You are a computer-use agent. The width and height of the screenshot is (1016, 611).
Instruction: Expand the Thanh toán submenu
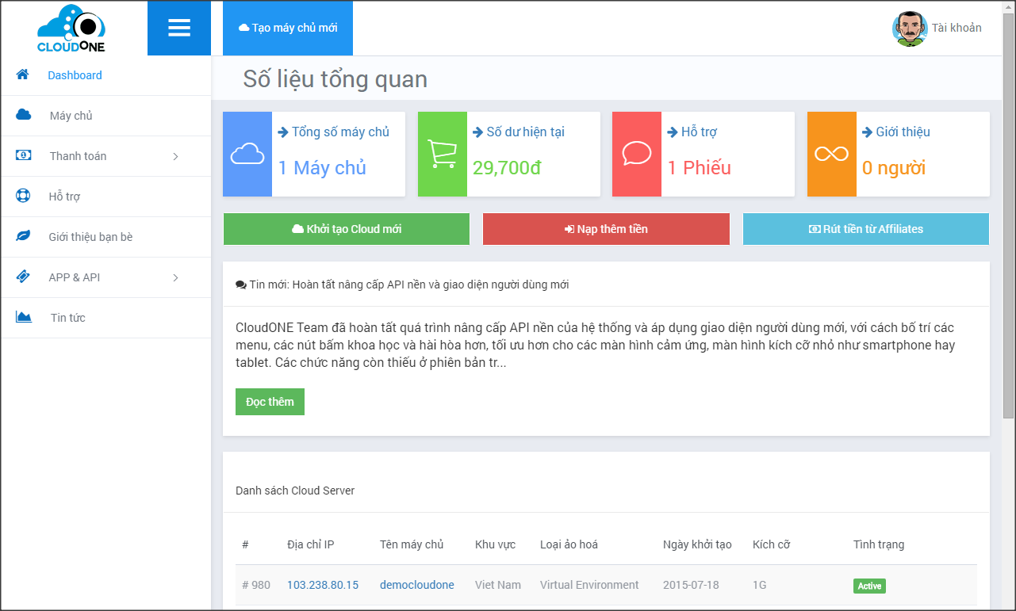[x=175, y=156]
